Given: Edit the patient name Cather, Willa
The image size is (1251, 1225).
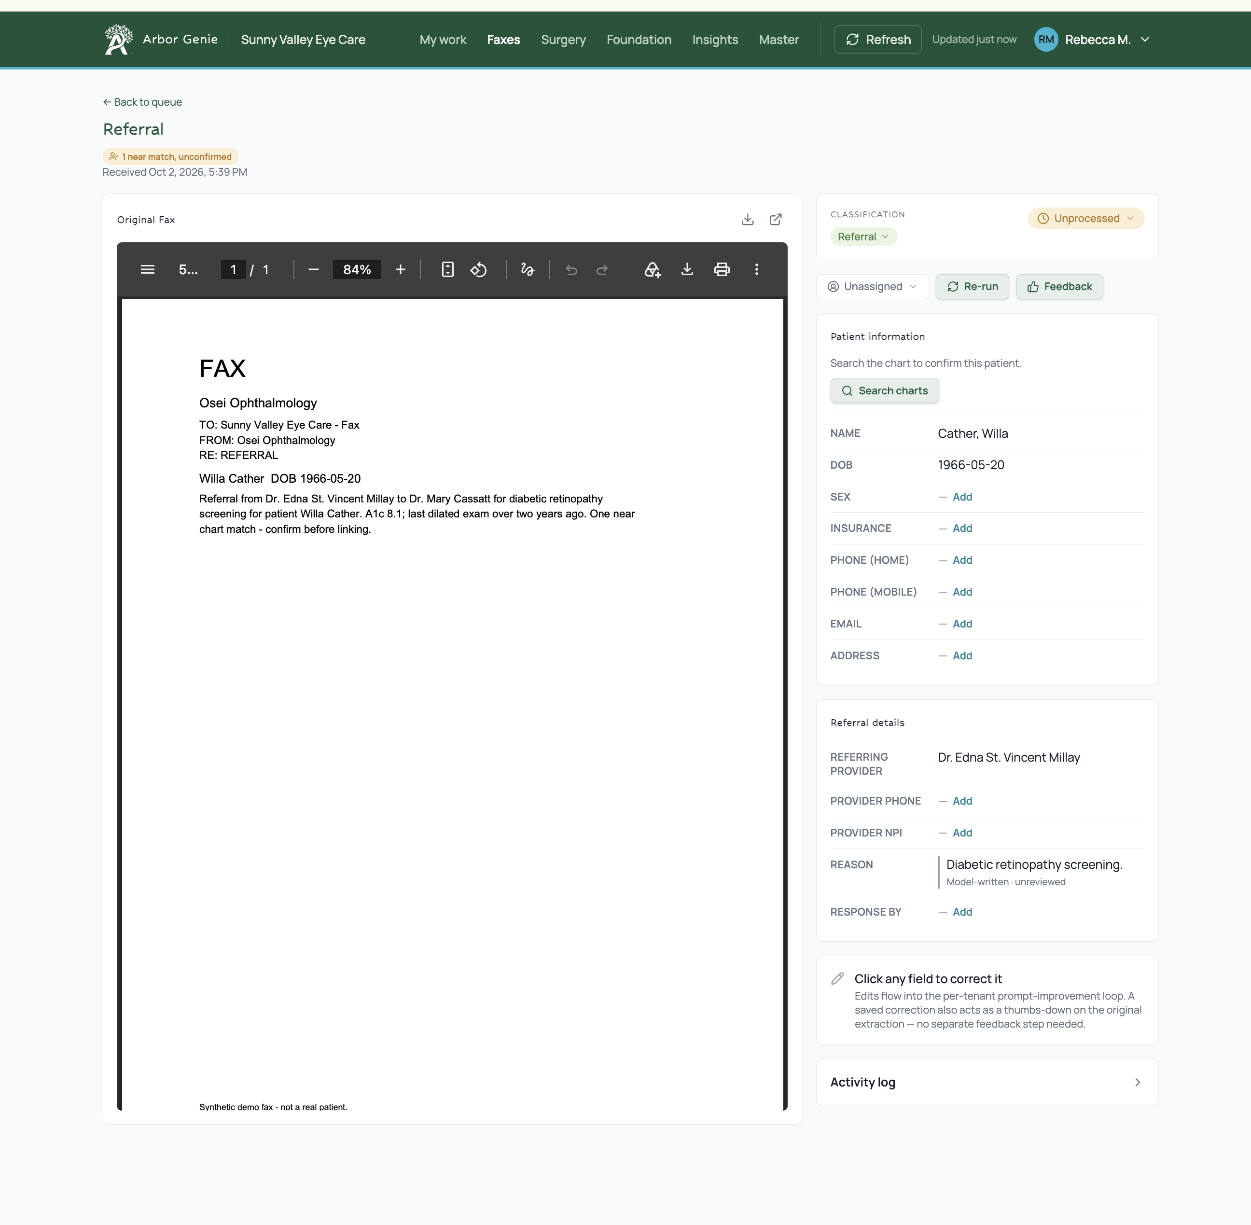Looking at the screenshot, I should click(x=973, y=433).
